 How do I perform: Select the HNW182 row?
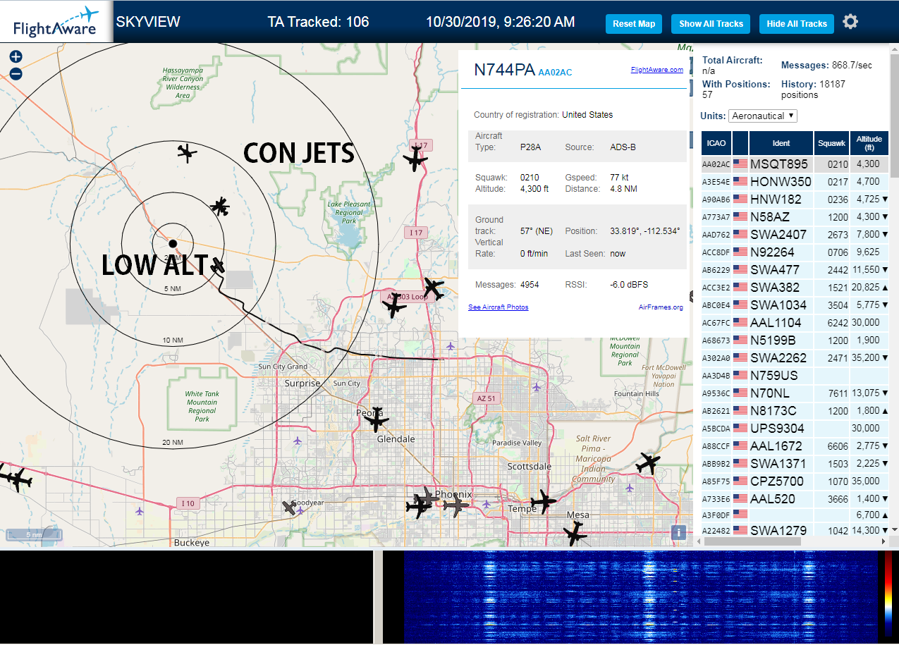tap(795, 199)
